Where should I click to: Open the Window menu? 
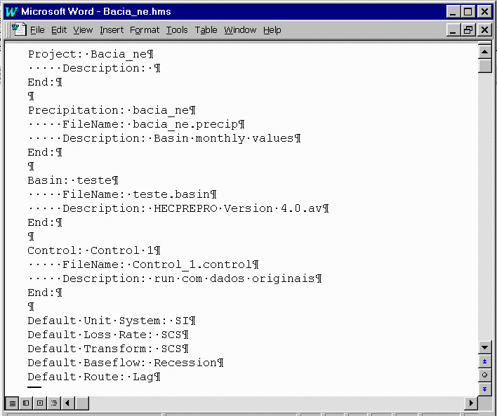coord(240,29)
